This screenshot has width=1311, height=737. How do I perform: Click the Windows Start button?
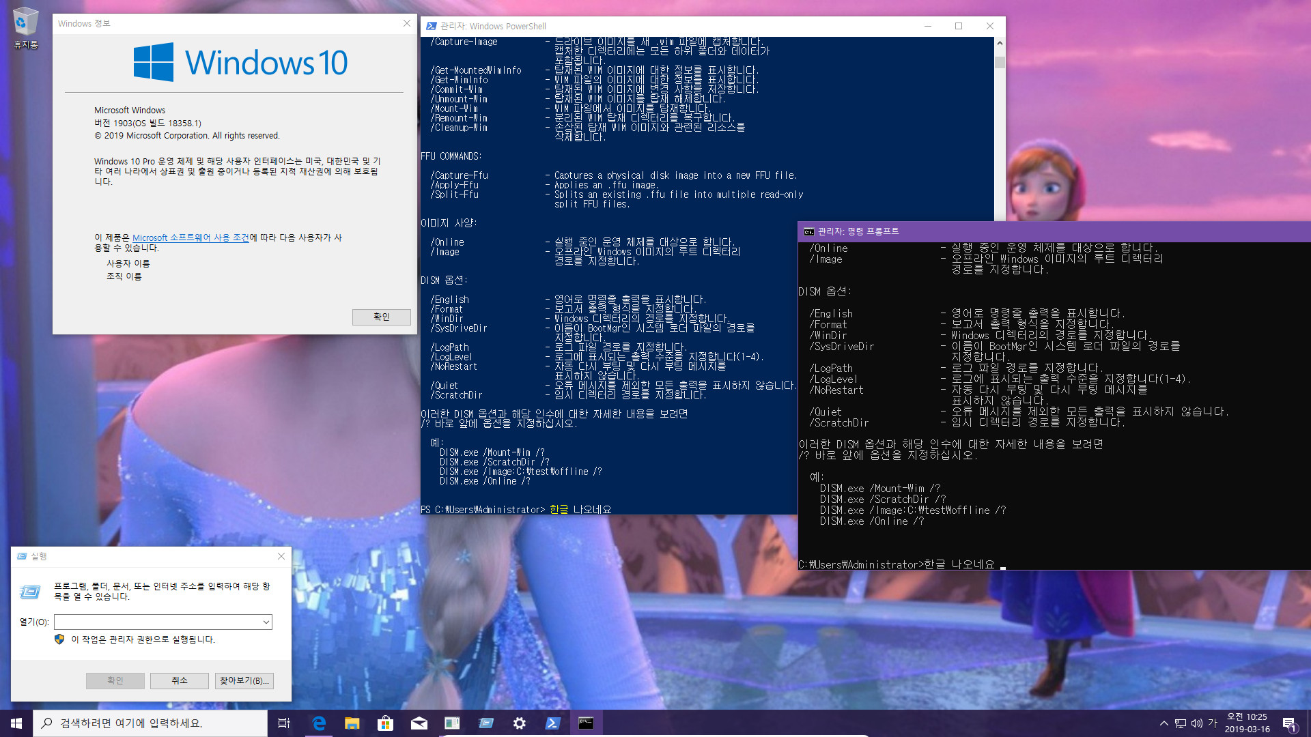(16, 723)
